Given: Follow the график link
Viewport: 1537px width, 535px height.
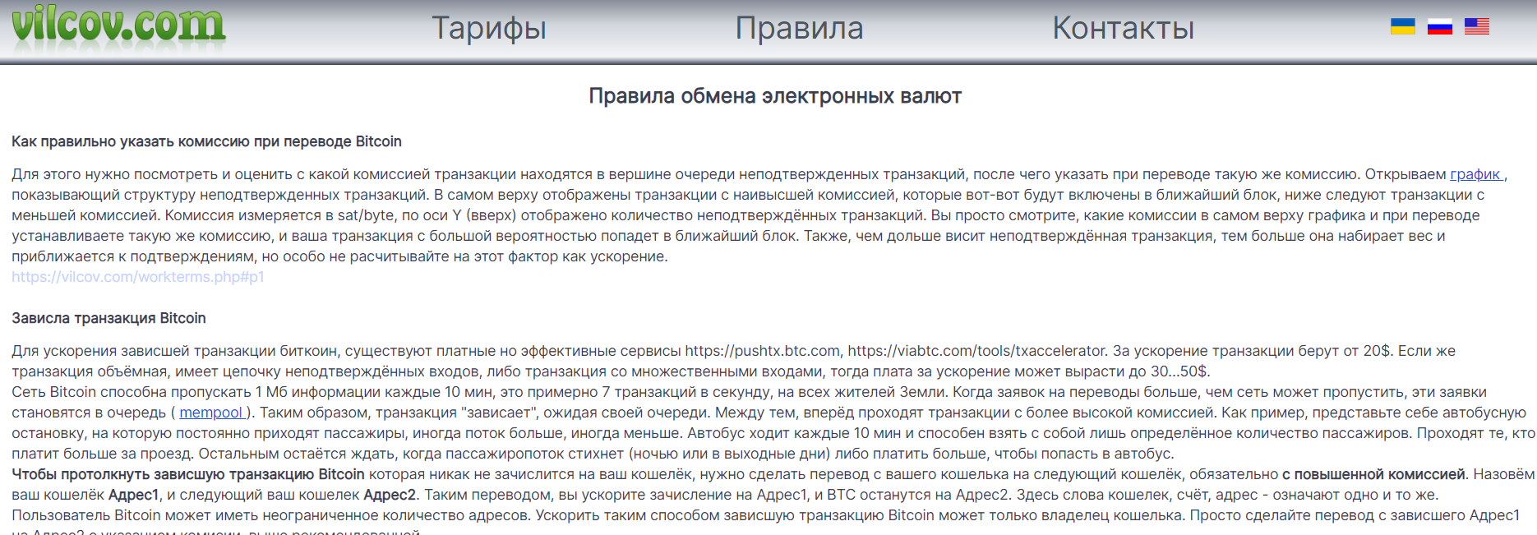Looking at the screenshot, I should pos(1476,174).
